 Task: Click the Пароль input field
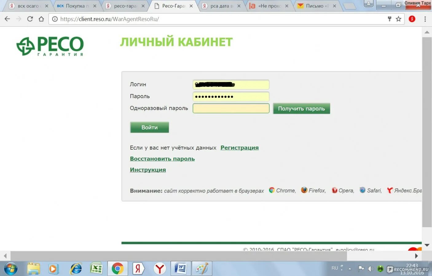(x=231, y=96)
